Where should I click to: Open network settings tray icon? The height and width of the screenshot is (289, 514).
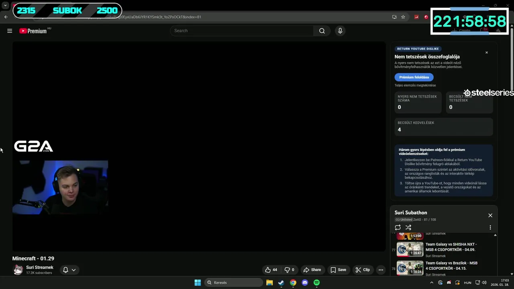(478, 283)
